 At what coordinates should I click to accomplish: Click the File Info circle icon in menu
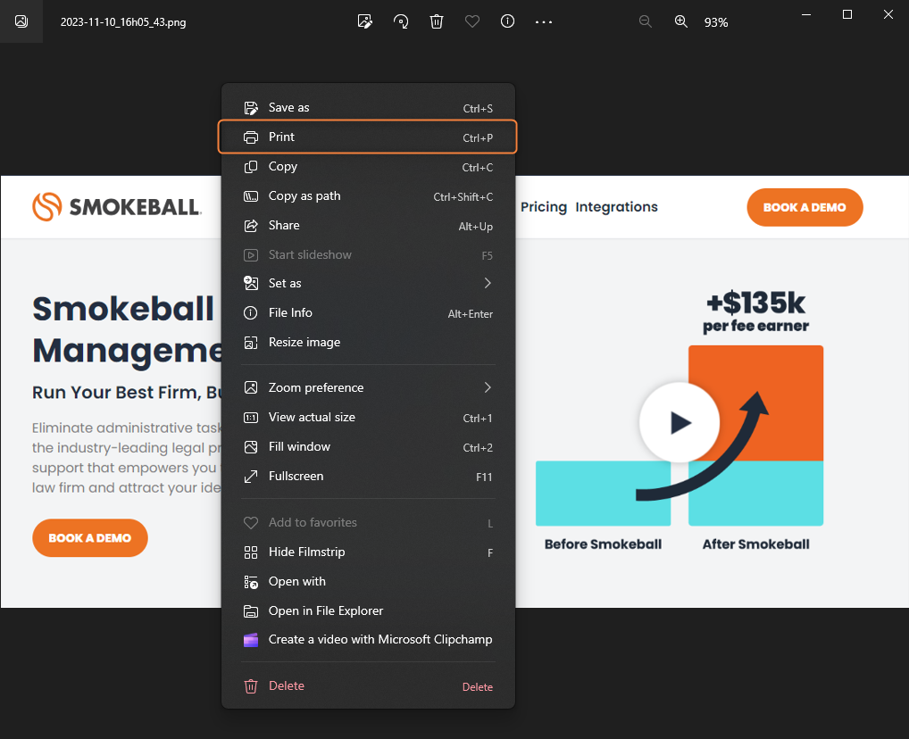250,313
